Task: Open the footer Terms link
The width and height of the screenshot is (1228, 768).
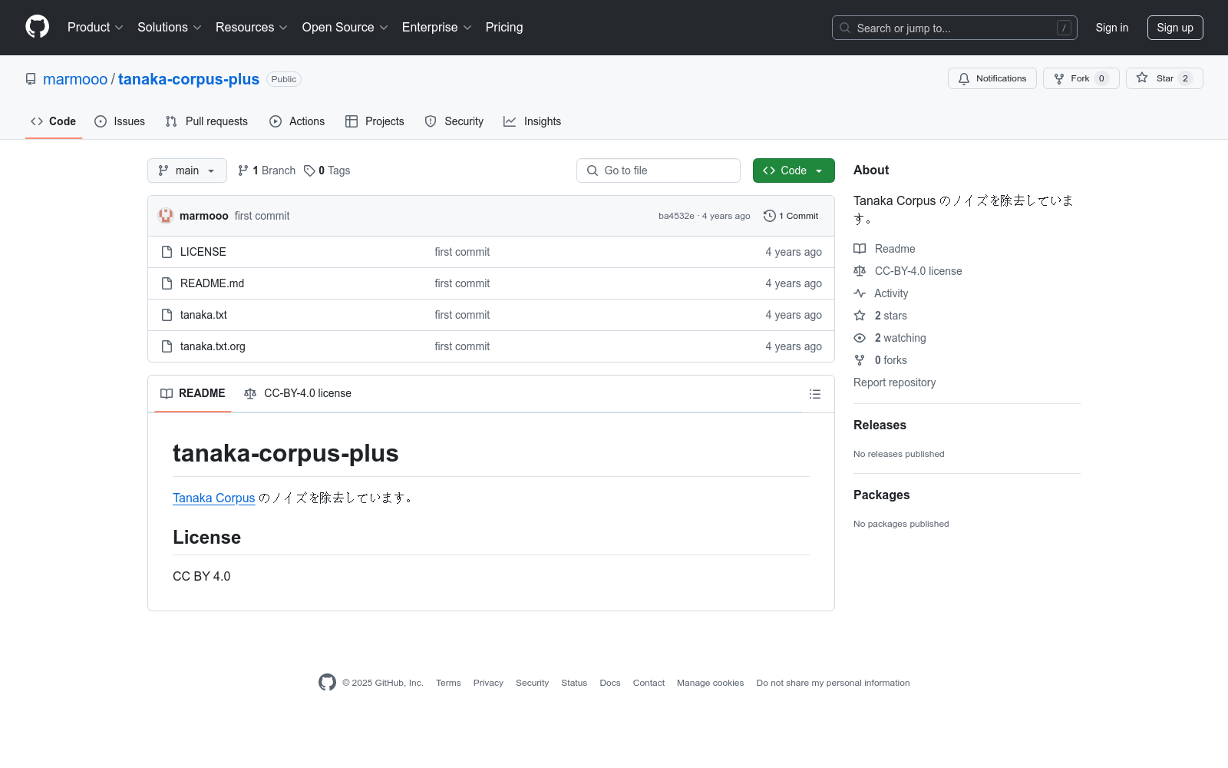Action: pyautogui.click(x=448, y=683)
